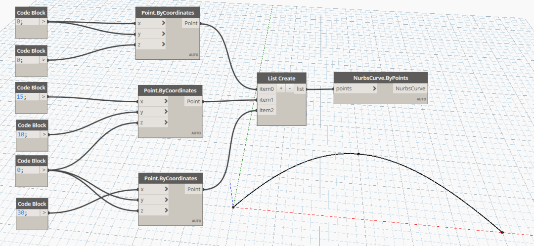
Task: Click y port of Point node feeding item1
Action: point(153,112)
